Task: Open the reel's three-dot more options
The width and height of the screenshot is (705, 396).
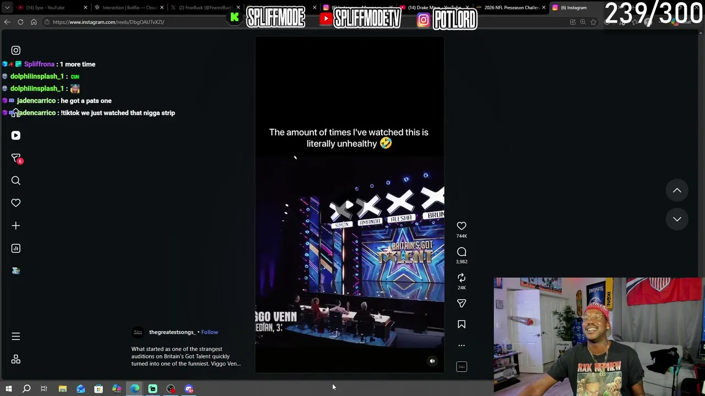Action: click(x=462, y=345)
